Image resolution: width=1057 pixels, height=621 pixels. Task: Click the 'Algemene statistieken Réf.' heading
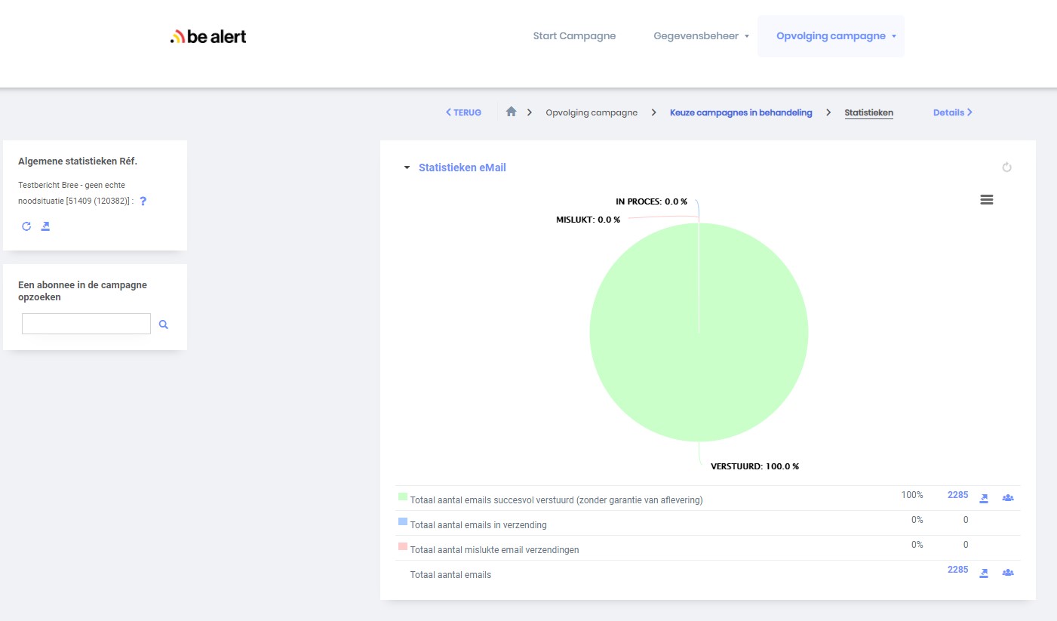click(78, 161)
